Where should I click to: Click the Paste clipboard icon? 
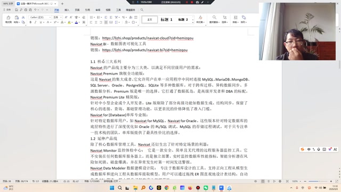click(x=17, y=18)
